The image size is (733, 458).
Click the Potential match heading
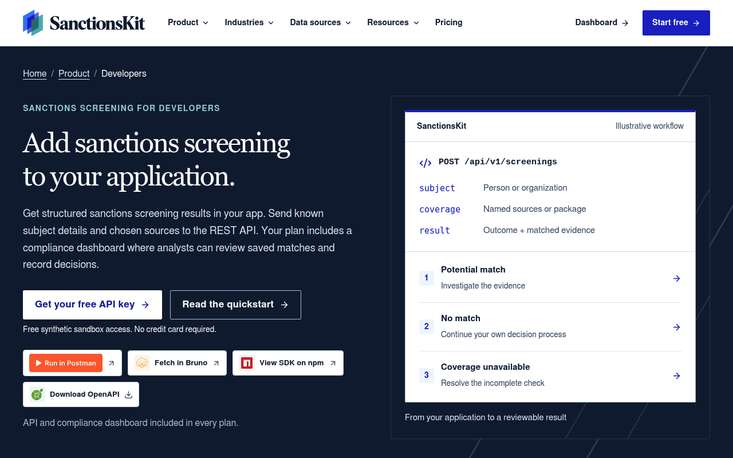click(x=473, y=270)
